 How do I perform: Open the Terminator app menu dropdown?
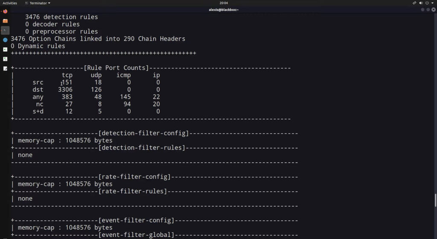[40, 3]
